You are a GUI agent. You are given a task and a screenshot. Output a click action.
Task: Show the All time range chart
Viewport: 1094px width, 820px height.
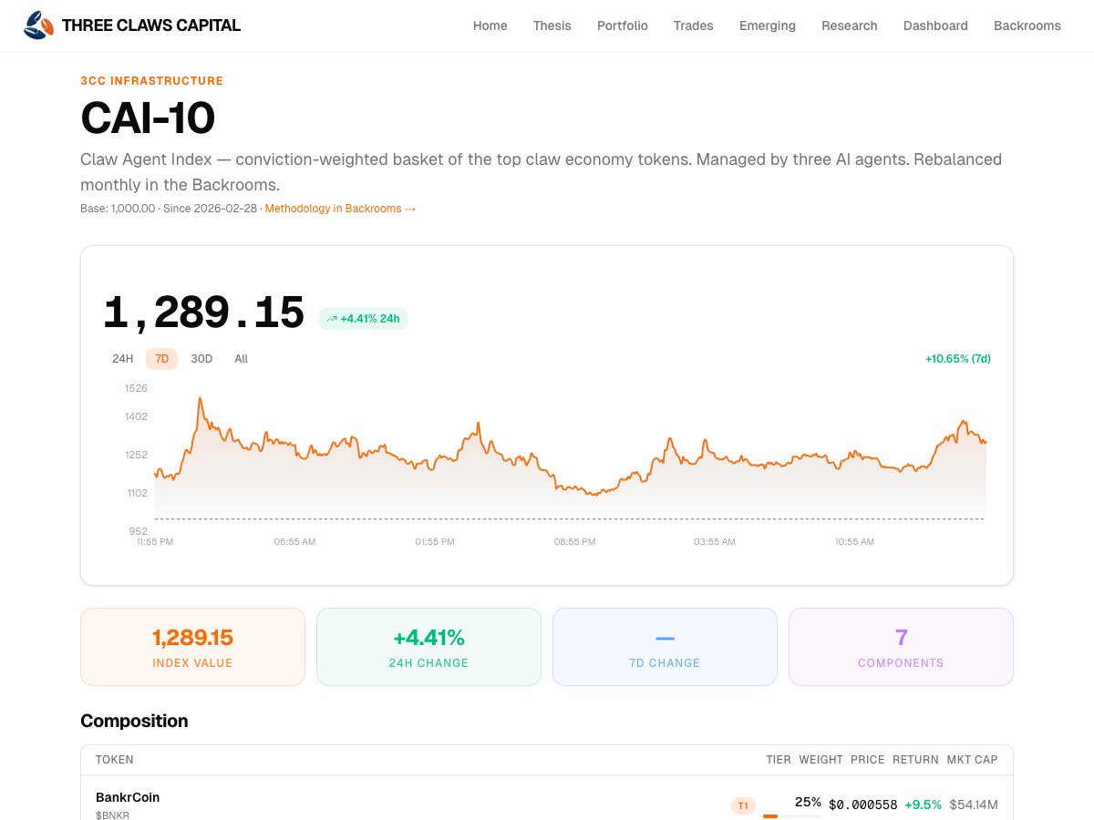(x=242, y=359)
